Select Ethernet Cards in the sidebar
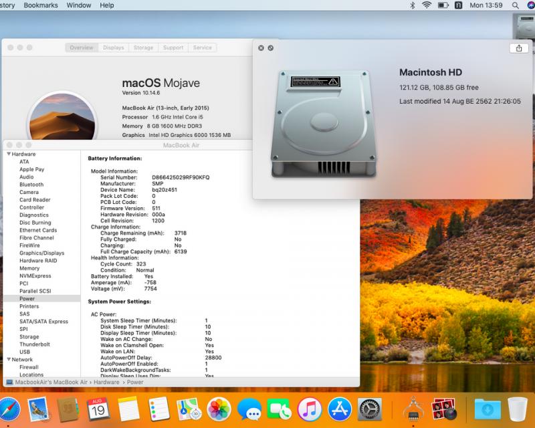This screenshot has height=428, width=535. [x=38, y=230]
